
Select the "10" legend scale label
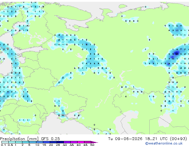(x=37, y=145)
